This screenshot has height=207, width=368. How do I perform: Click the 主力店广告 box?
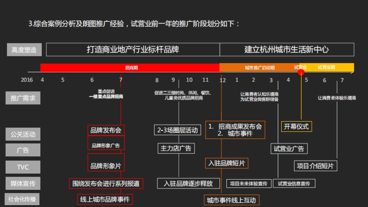pos(176,148)
